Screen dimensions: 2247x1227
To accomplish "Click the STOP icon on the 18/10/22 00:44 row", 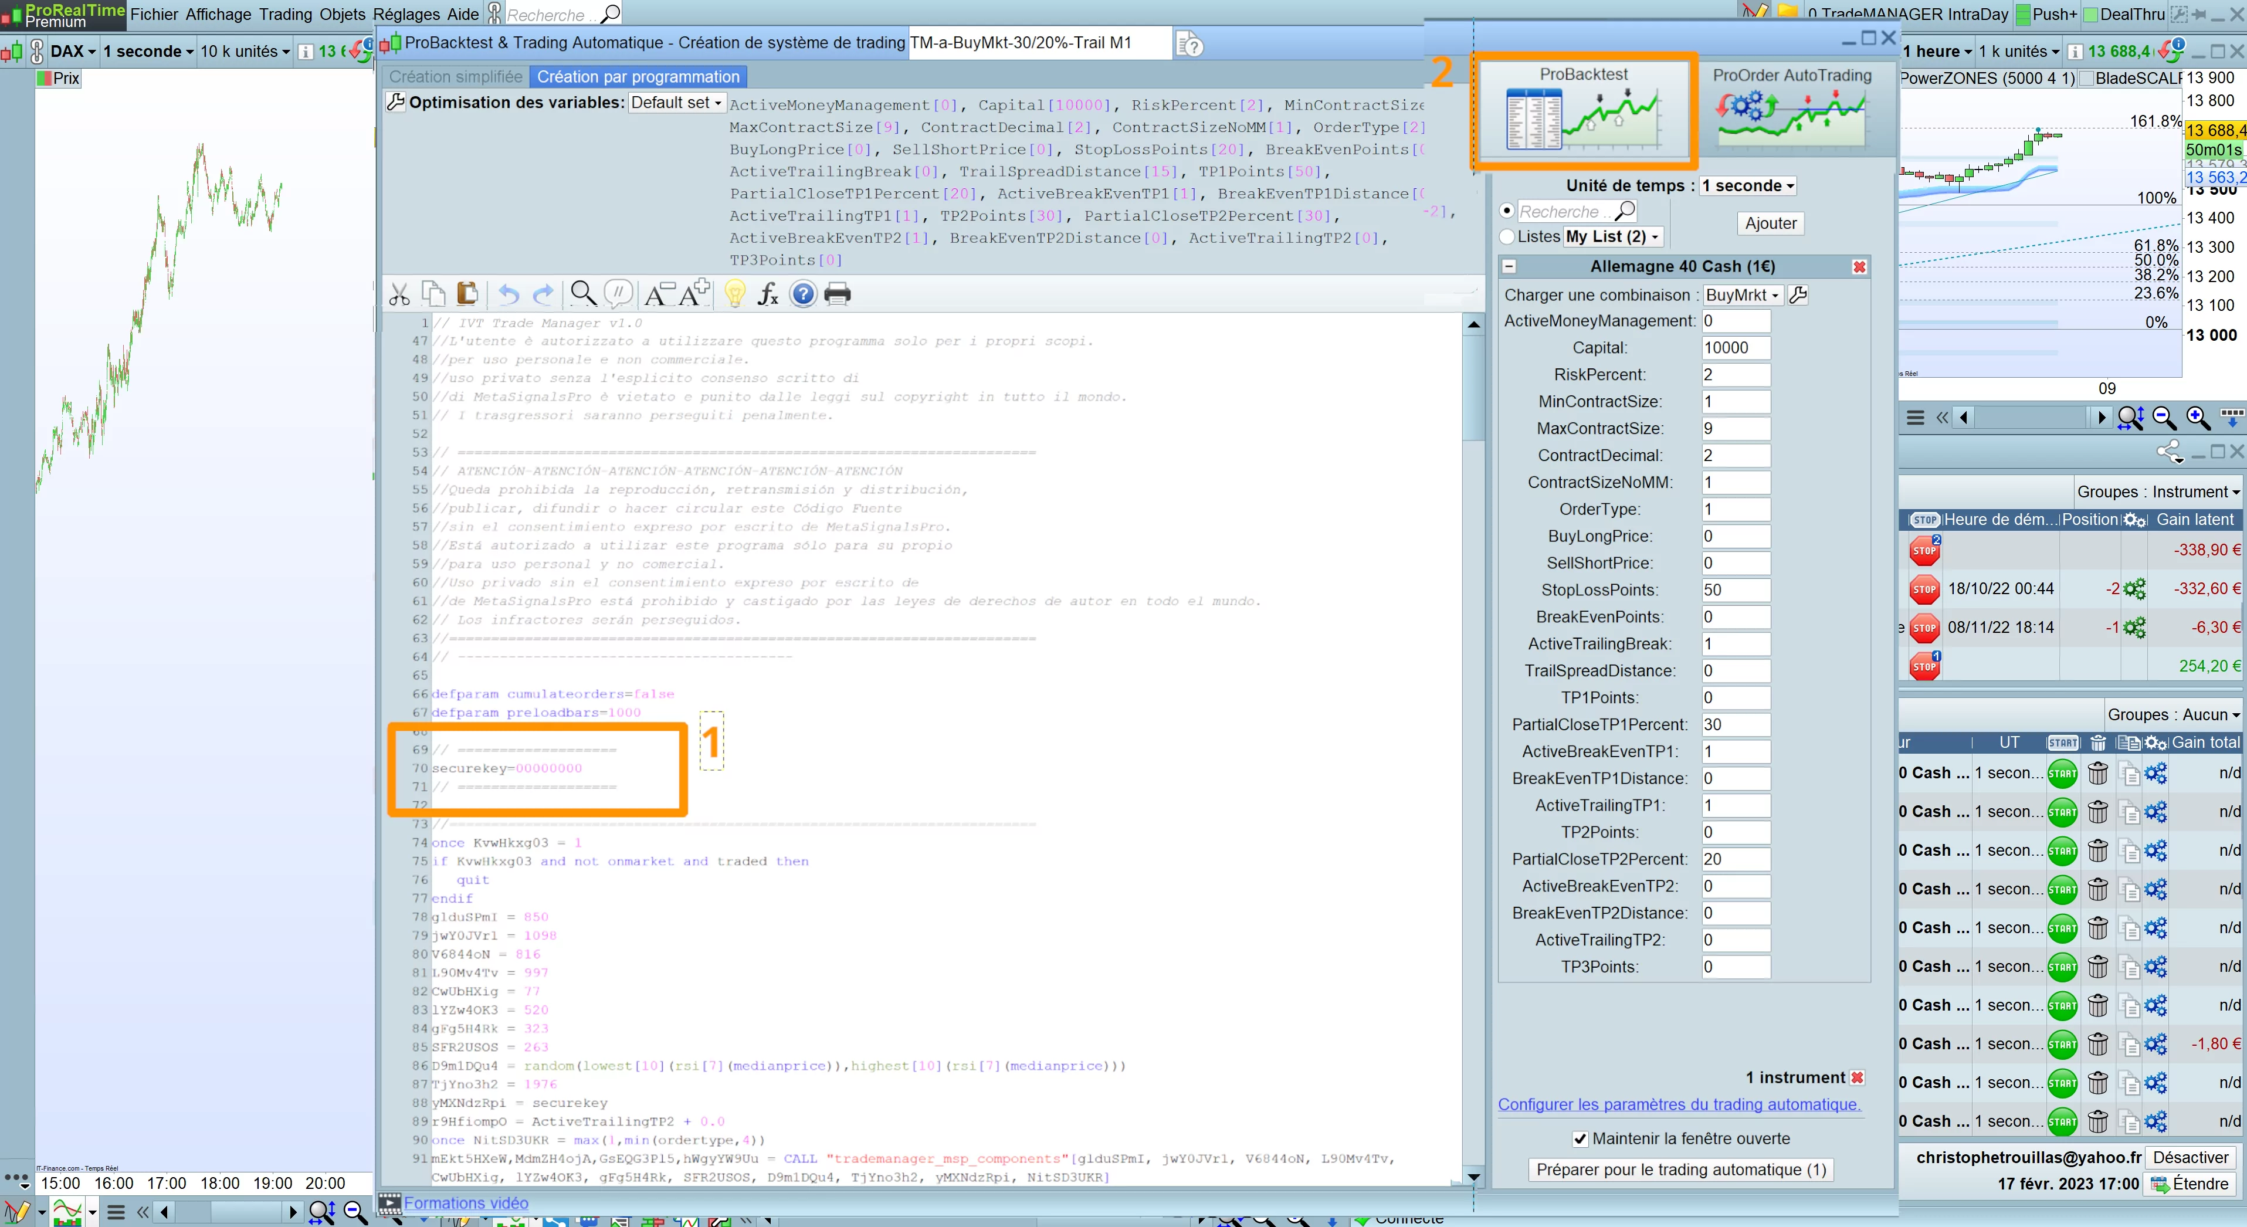I will [x=1924, y=589].
